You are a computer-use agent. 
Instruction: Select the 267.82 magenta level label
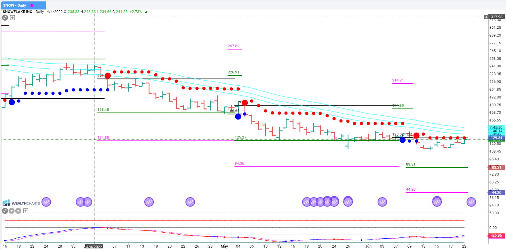click(234, 46)
